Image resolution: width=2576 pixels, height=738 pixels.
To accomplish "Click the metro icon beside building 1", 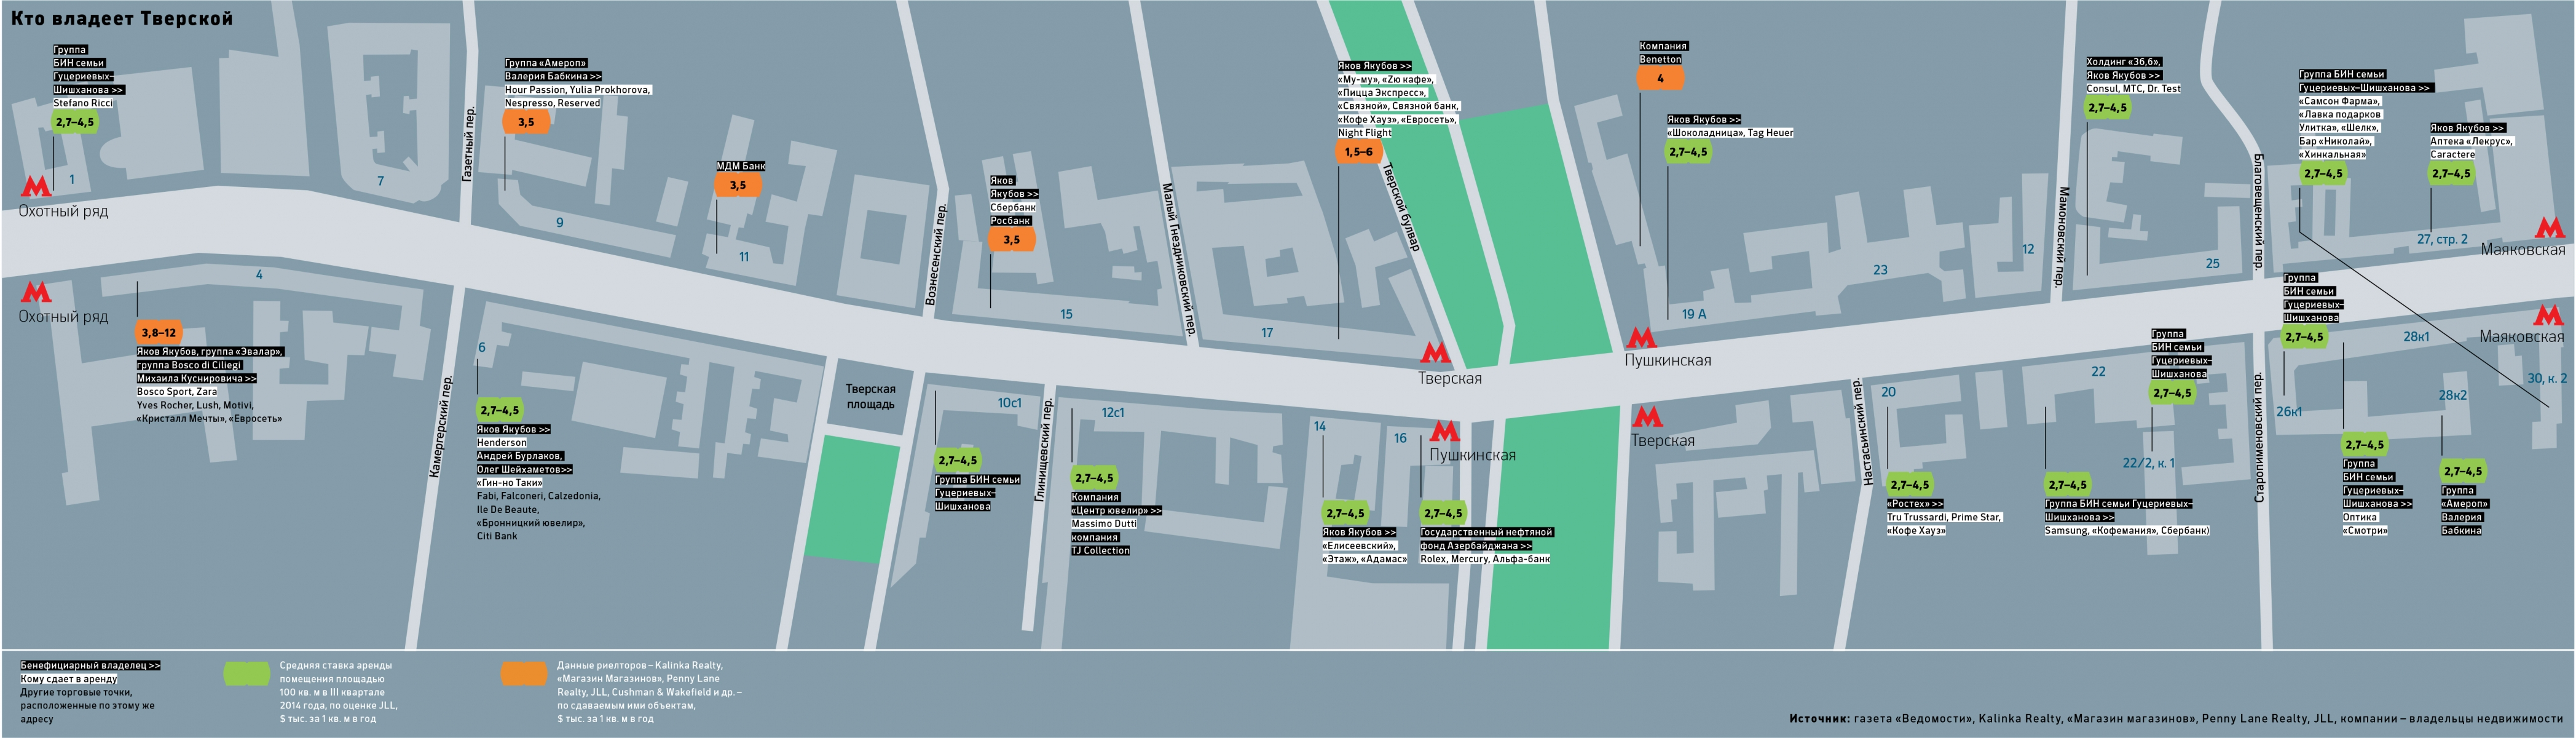I will tap(36, 186).
